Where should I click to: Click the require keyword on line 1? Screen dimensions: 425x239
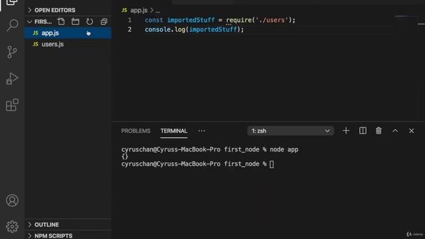coord(239,20)
